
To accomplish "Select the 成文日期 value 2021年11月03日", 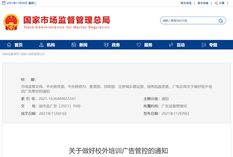I will 53,113.
